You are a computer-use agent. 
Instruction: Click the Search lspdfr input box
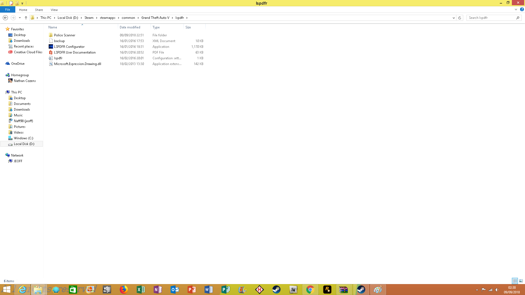coord(491,18)
